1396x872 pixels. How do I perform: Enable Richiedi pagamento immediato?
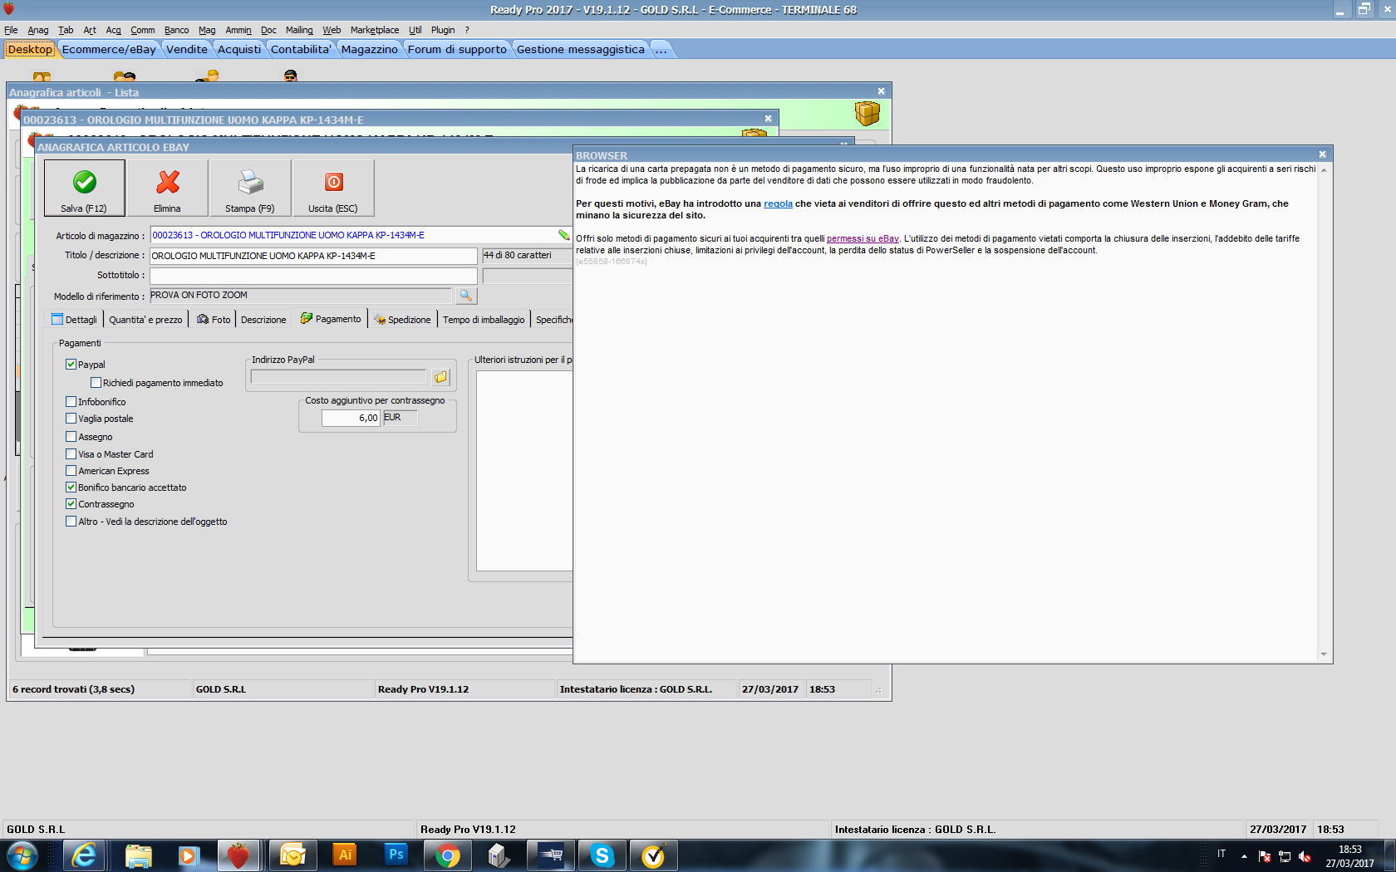pos(96,383)
